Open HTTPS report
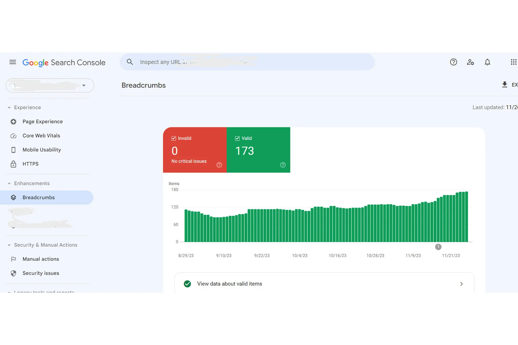The image size is (518, 345). (31, 164)
